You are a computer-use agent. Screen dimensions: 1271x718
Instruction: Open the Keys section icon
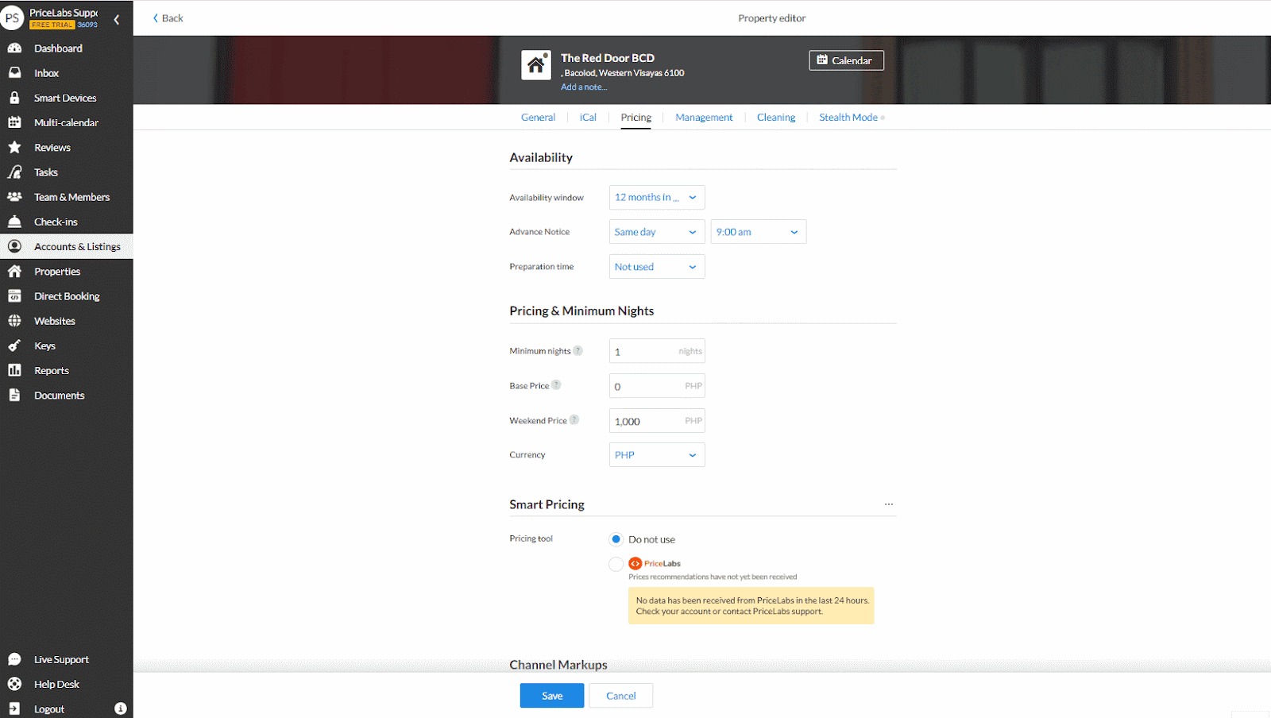(14, 345)
